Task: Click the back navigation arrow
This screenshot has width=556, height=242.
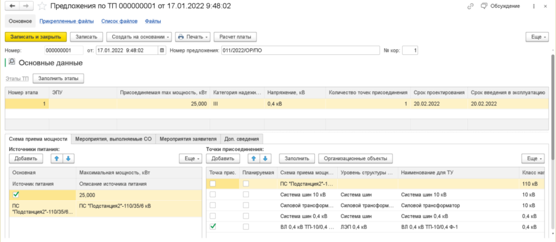Action: point(12,6)
